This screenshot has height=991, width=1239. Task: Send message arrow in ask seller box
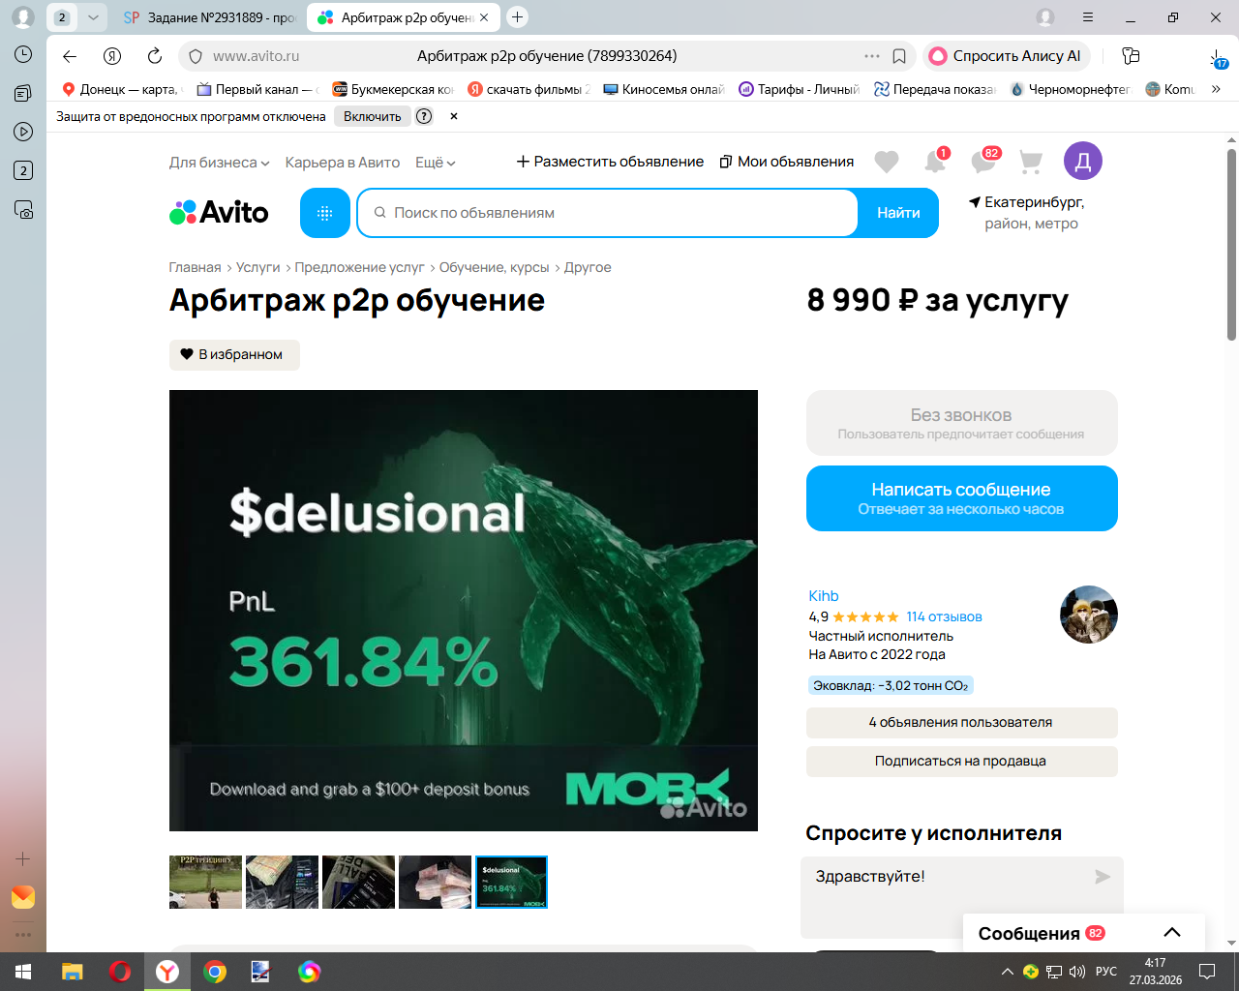1103,877
